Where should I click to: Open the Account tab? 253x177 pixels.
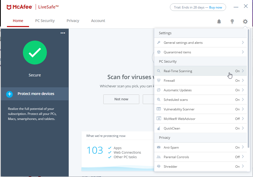(98, 20)
